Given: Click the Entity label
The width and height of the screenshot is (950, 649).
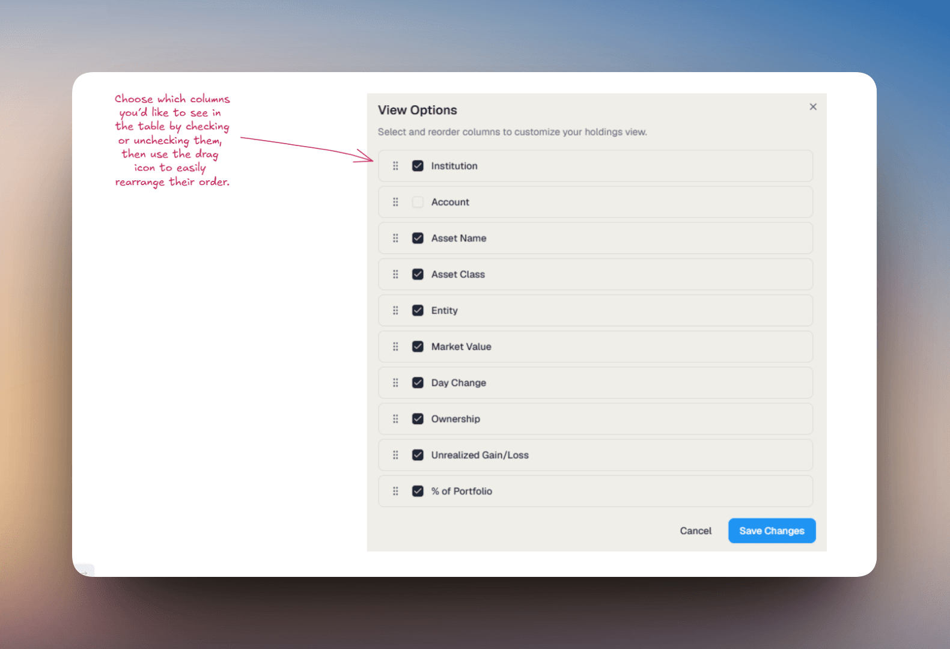Looking at the screenshot, I should point(444,310).
